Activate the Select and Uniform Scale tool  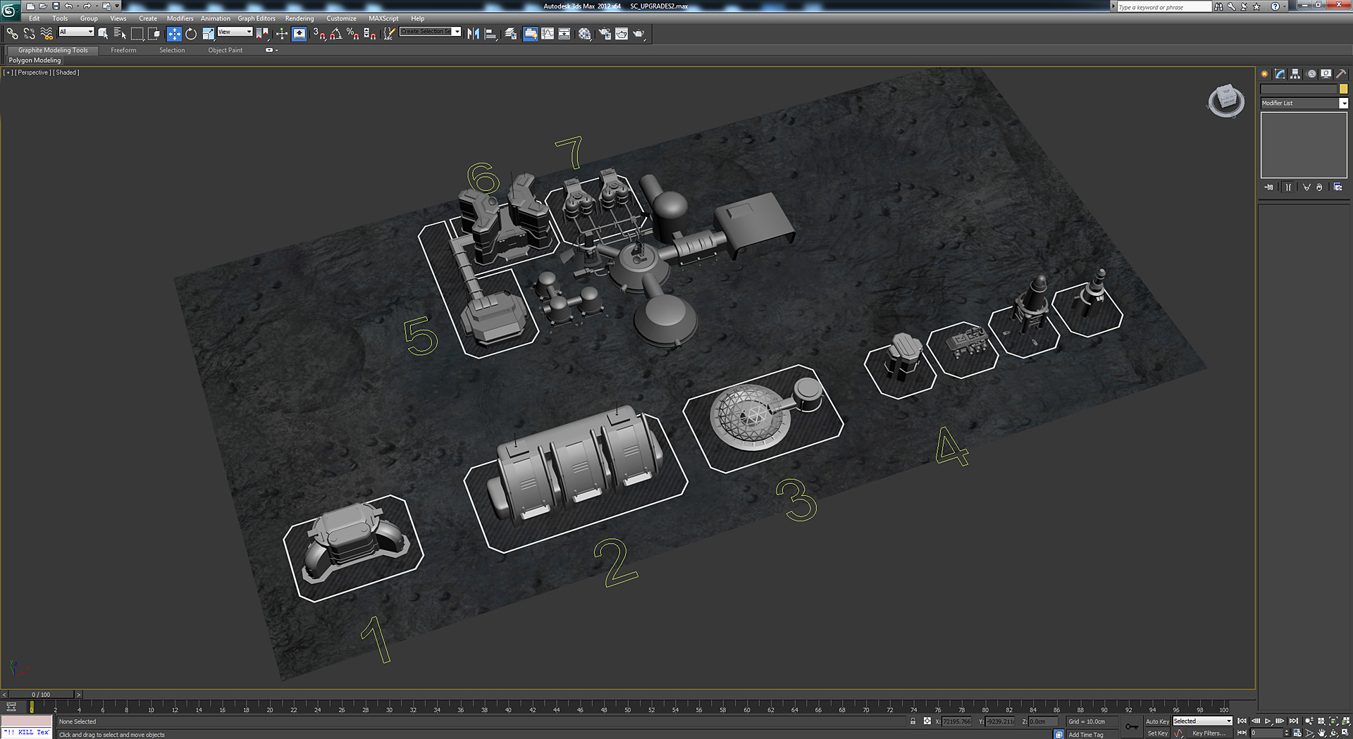[x=207, y=33]
